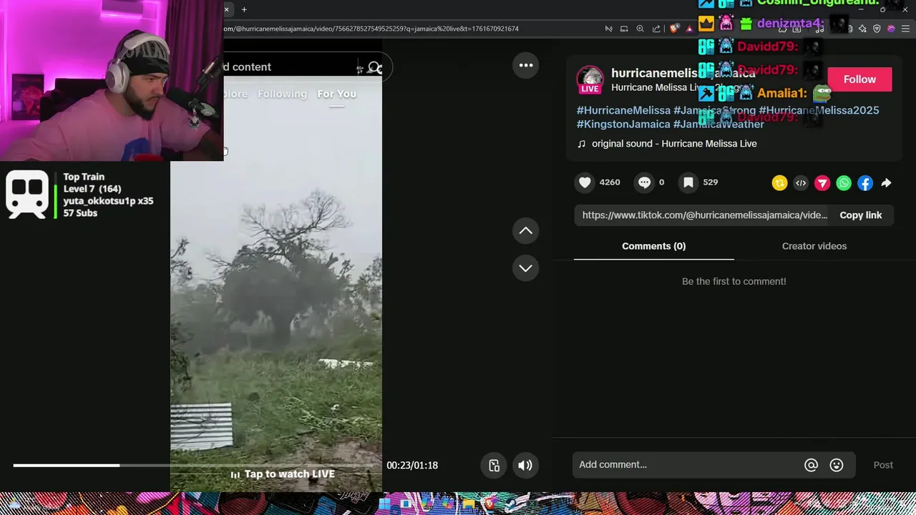
Task: Open a new browser tab
Action: click(244, 9)
